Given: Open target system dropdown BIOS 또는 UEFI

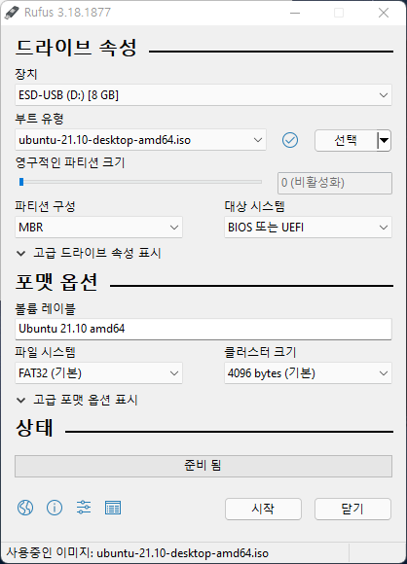Looking at the screenshot, I should point(308,227).
